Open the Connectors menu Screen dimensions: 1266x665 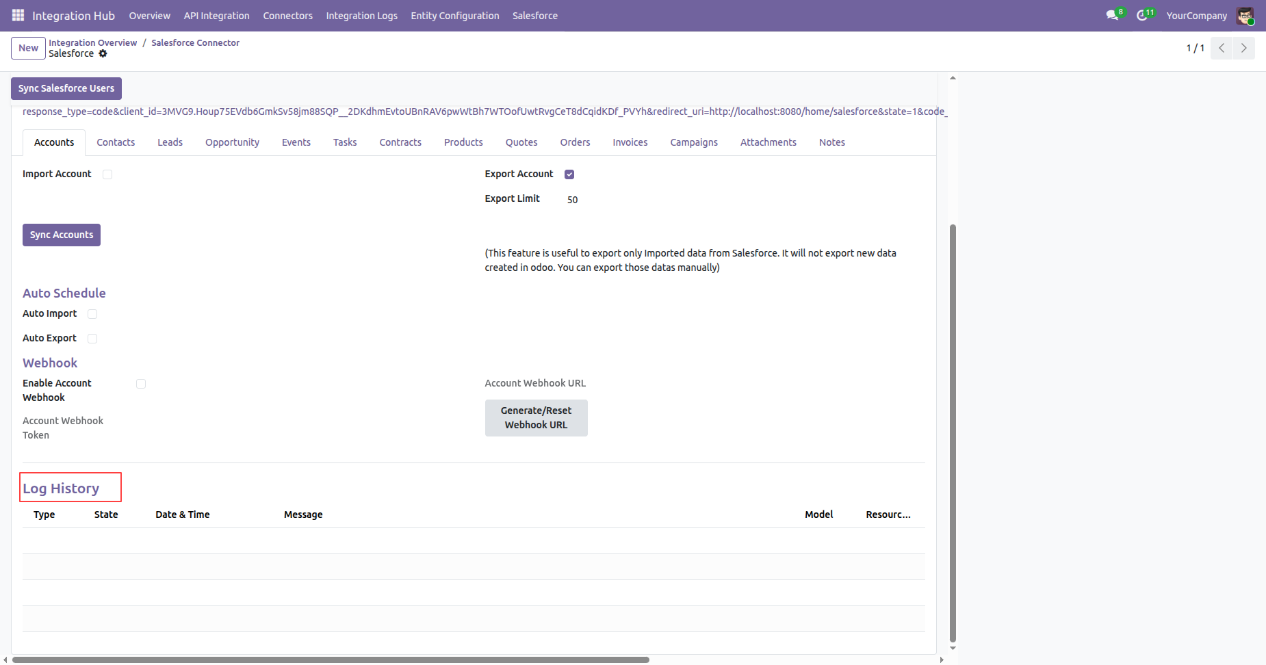pyautogui.click(x=287, y=16)
